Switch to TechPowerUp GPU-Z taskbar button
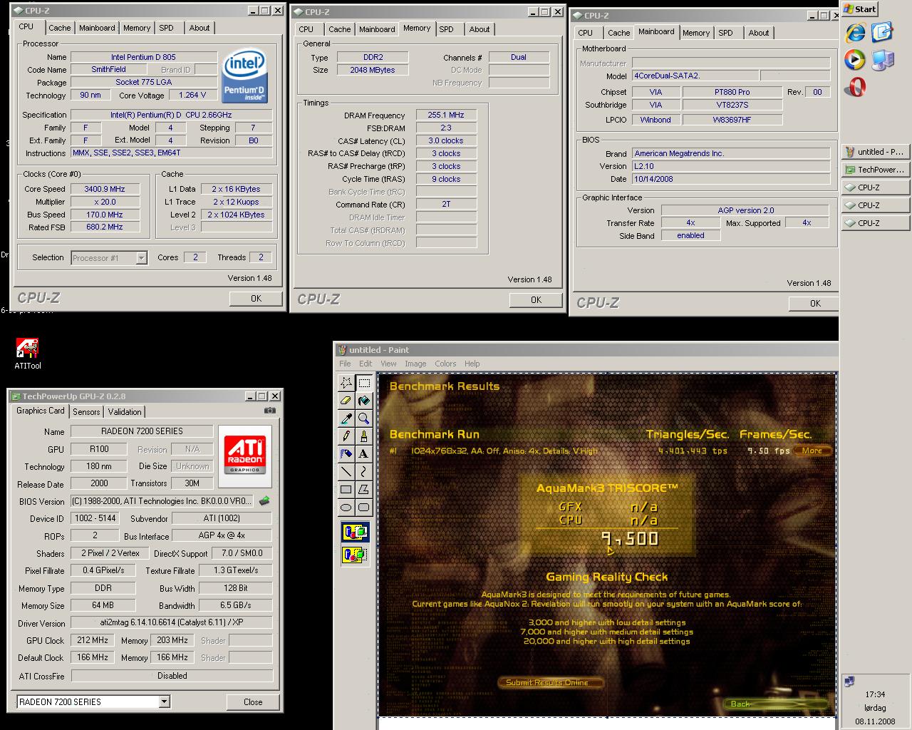The width and height of the screenshot is (912, 730). coord(876,170)
